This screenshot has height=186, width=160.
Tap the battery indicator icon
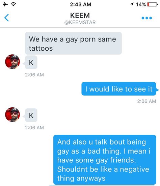(x=153, y=4)
